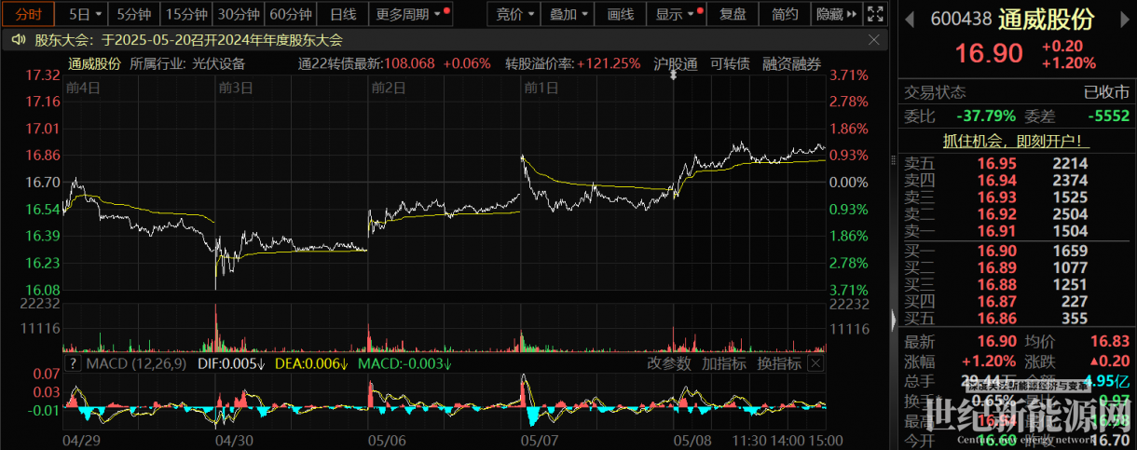Viewport: 1137px width, 450px height.
Task: Select the 卖一 16.91 order row
Action: 1017,231
